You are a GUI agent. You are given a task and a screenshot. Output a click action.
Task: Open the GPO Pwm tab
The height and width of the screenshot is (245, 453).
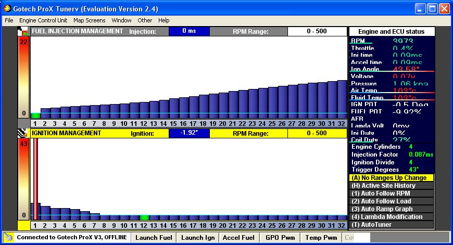pyautogui.click(x=280, y=238)
